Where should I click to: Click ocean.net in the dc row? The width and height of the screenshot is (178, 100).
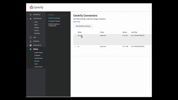(x=103, y=46)
